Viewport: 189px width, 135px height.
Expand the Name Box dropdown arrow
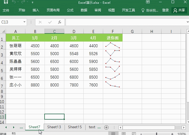tap(25, 22)
